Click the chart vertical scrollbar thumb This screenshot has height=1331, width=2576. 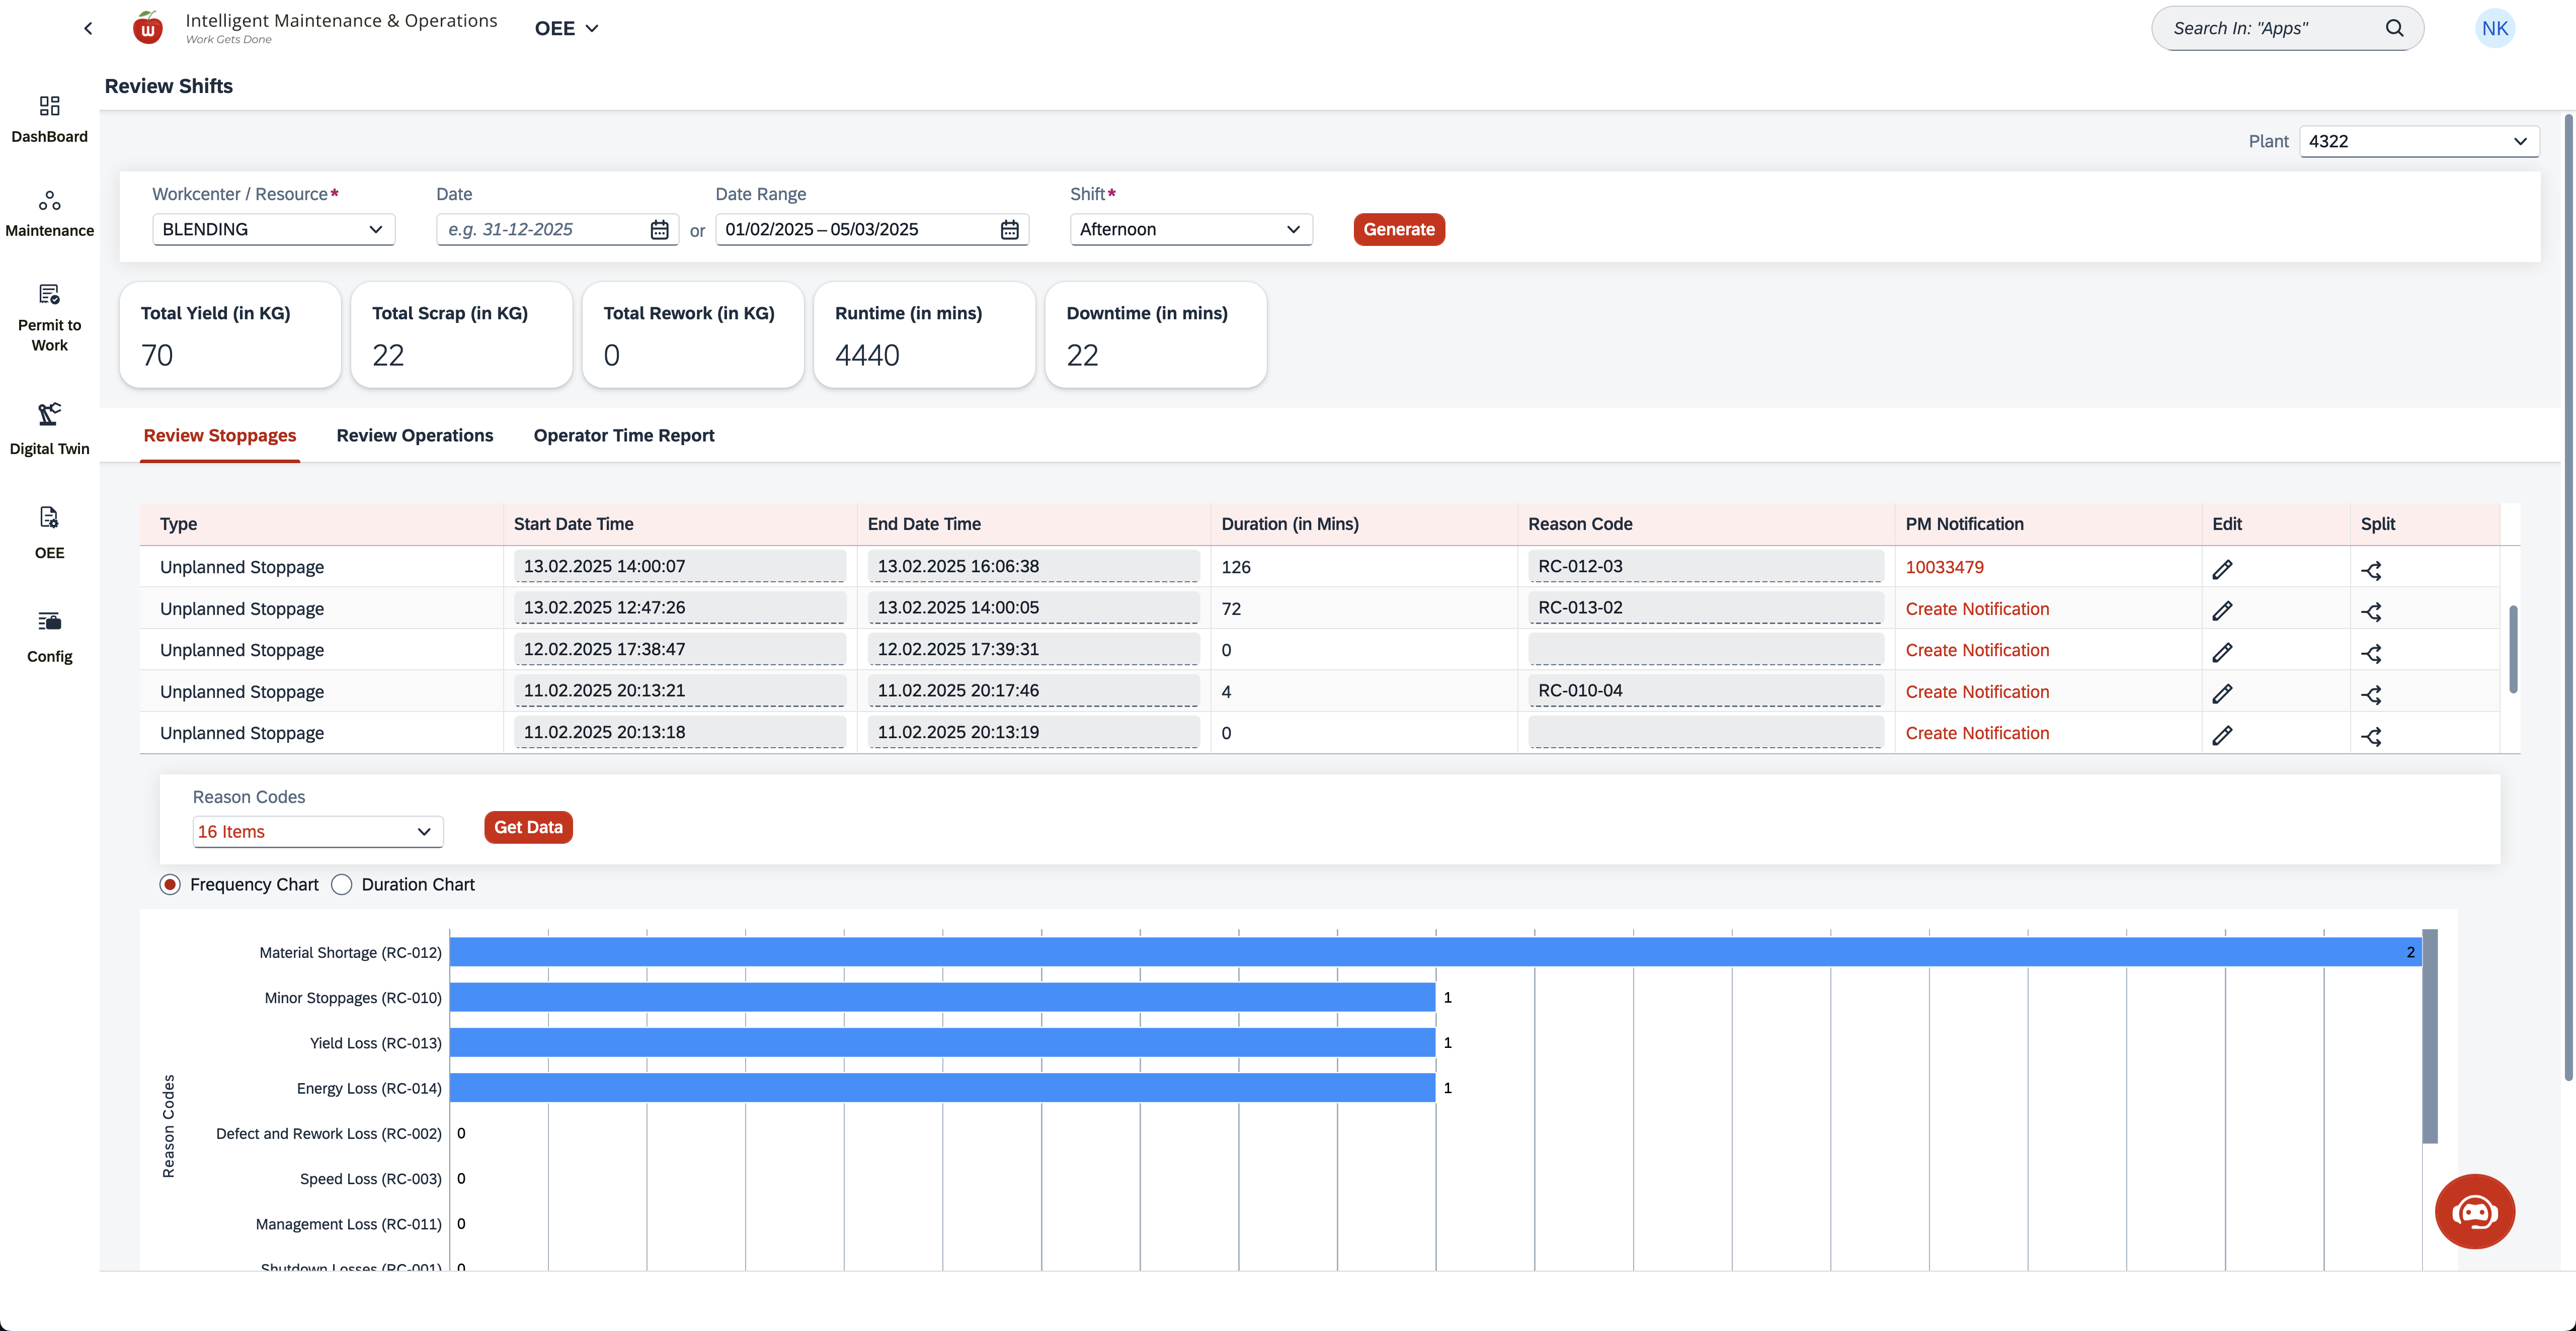coord(2429,1035)
